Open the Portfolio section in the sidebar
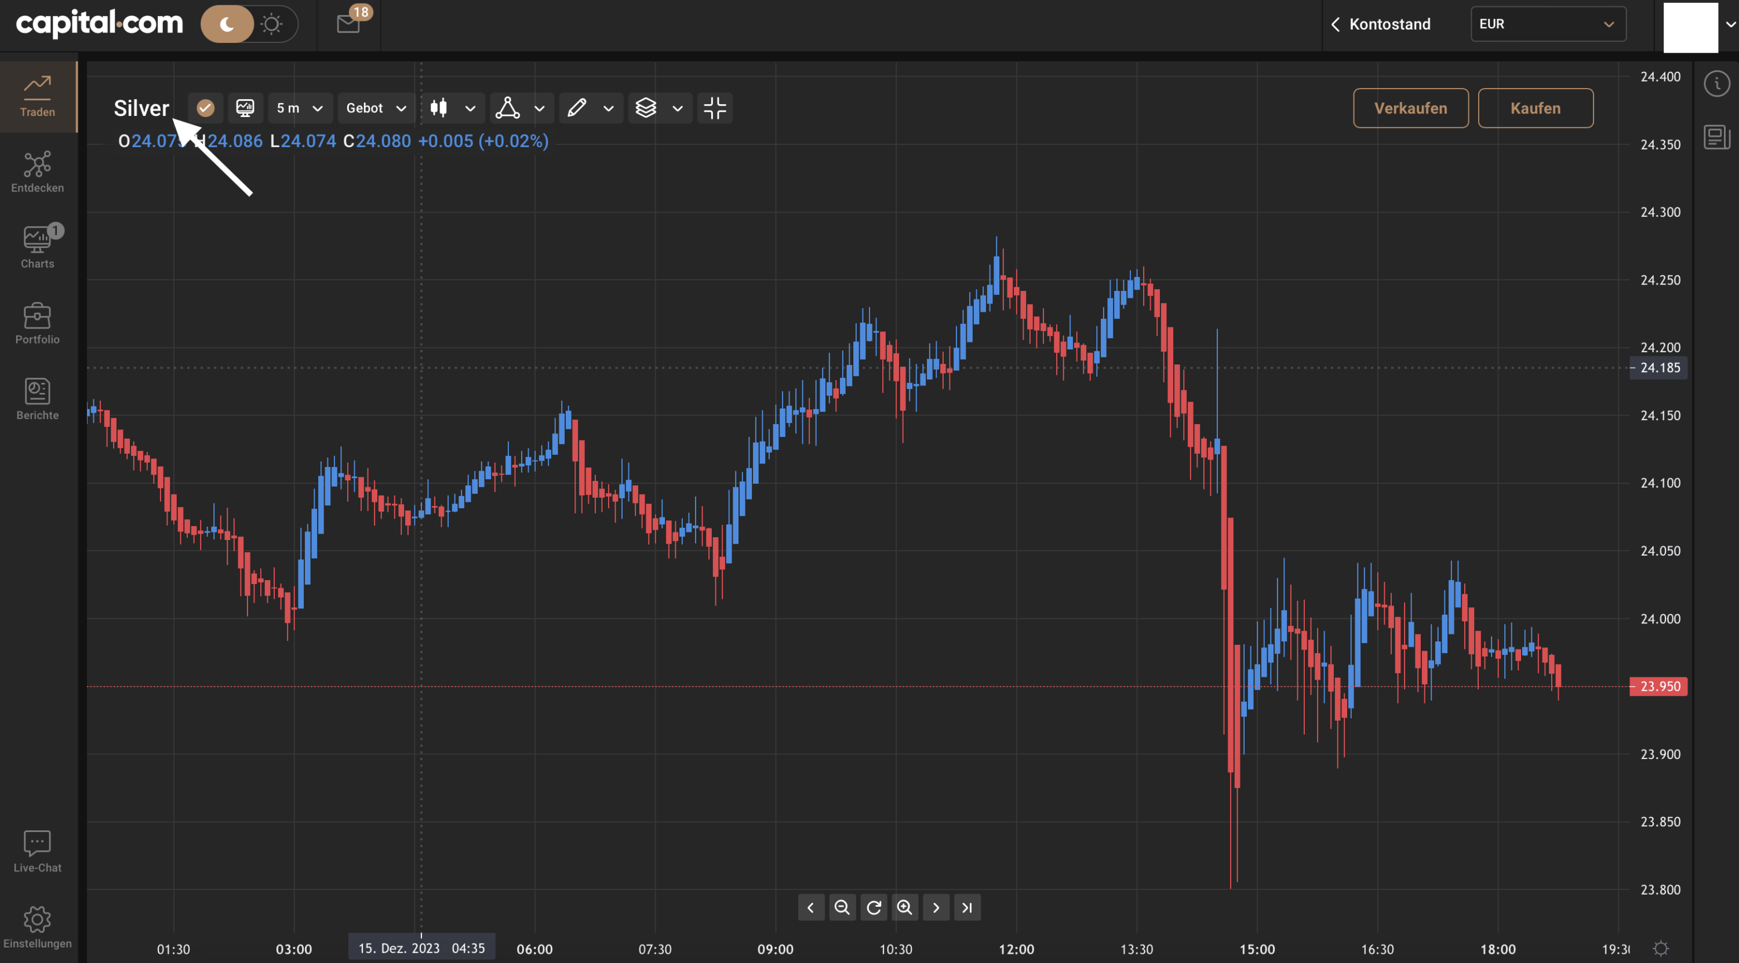 pyautogui.click(x=38, y=324)
